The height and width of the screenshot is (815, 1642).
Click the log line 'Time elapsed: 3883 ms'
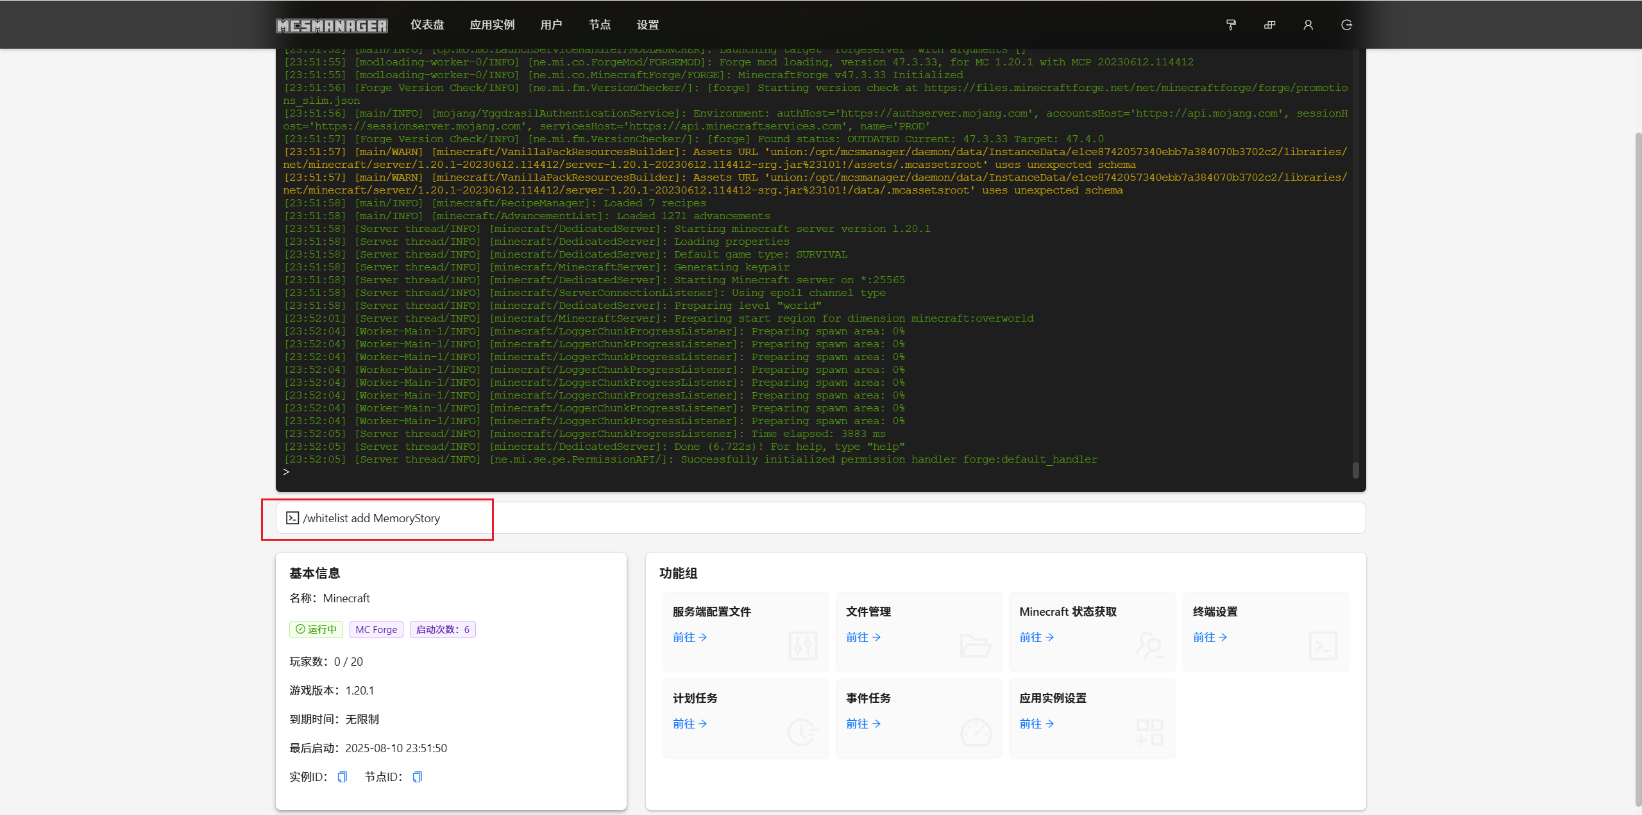click(x=585, y=434)
